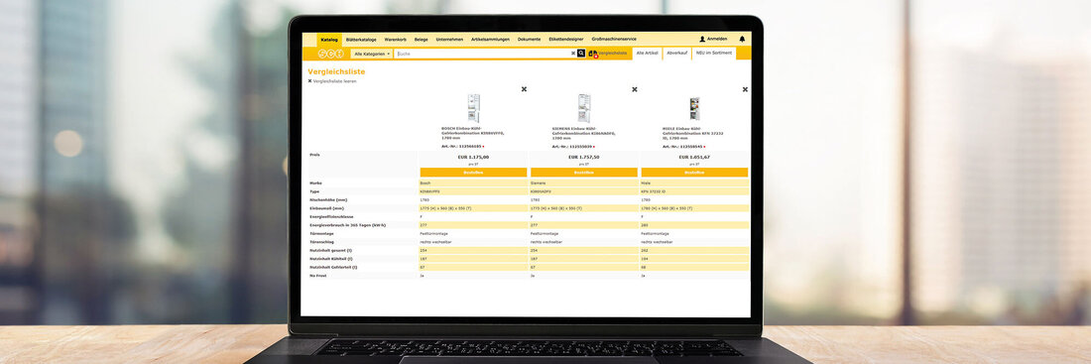This screenshot has height=364, width=1091.
Task: Click the Marke value Miele
Action: 647,183
